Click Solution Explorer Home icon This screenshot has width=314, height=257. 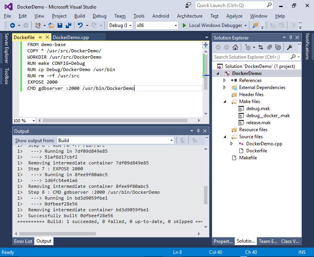point(235,47)
